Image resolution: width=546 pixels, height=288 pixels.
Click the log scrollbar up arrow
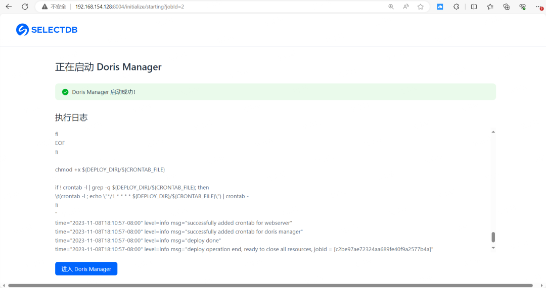point(493,132)
